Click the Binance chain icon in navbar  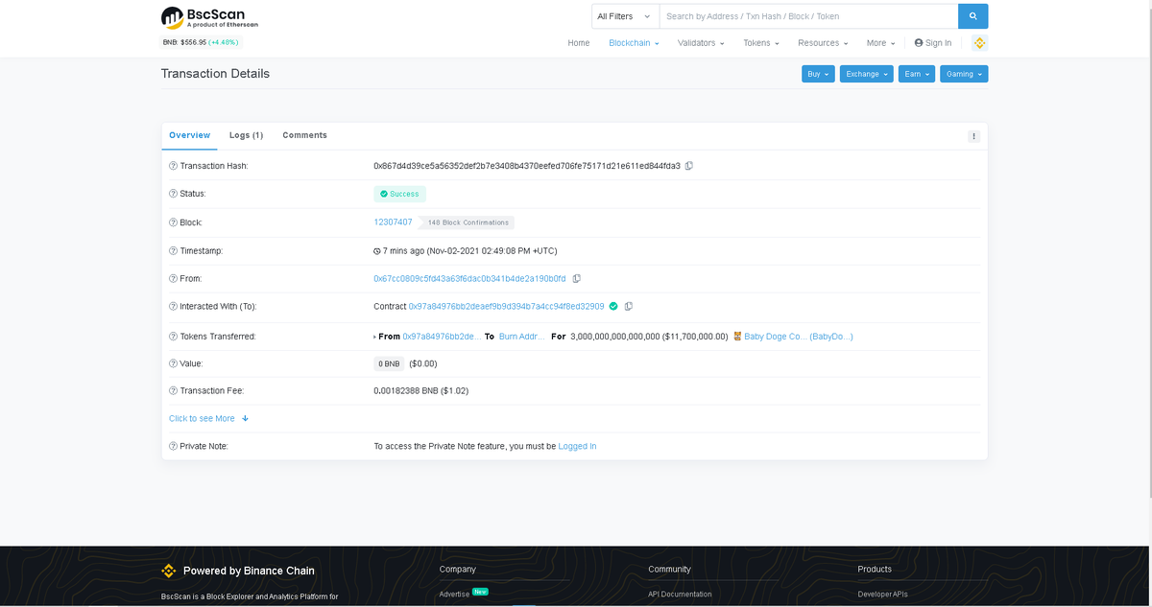[980, 43]
